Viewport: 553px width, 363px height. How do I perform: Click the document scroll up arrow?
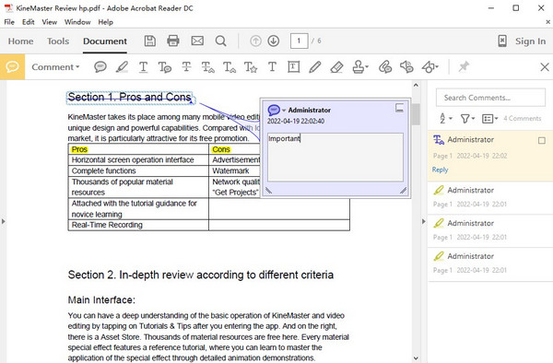point(416,86)
